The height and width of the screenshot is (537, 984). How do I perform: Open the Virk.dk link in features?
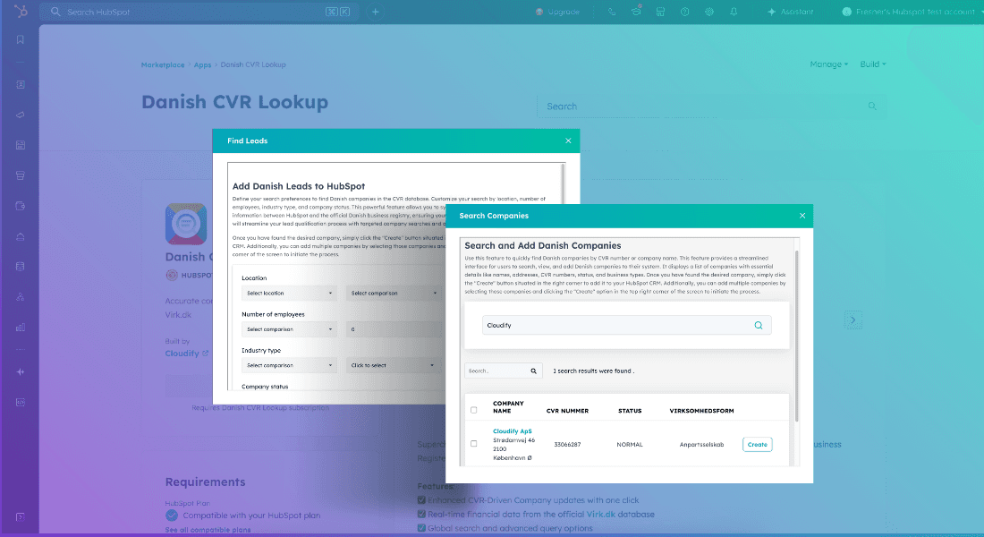600,515
